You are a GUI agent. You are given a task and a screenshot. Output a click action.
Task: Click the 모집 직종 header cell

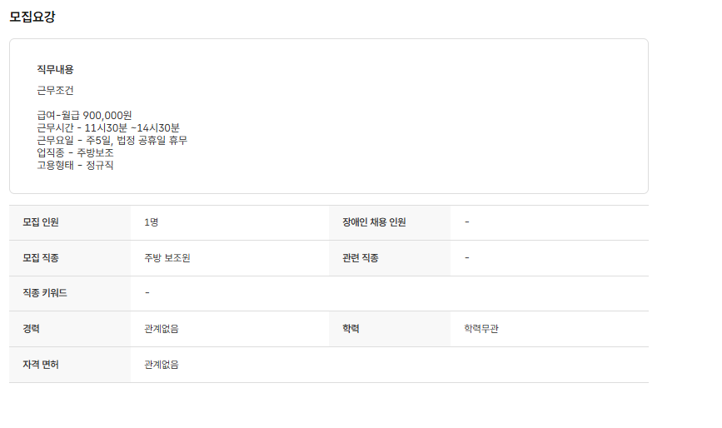pos(41,258)
